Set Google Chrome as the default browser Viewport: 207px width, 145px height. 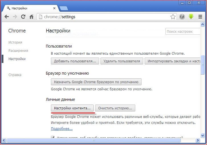[x=96, y=82]
